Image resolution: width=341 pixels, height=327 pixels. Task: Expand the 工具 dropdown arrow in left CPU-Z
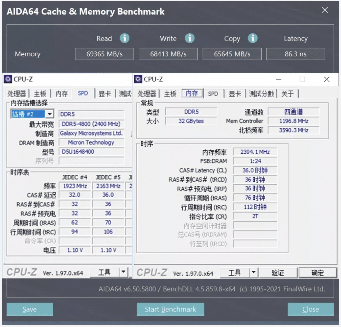124,272
